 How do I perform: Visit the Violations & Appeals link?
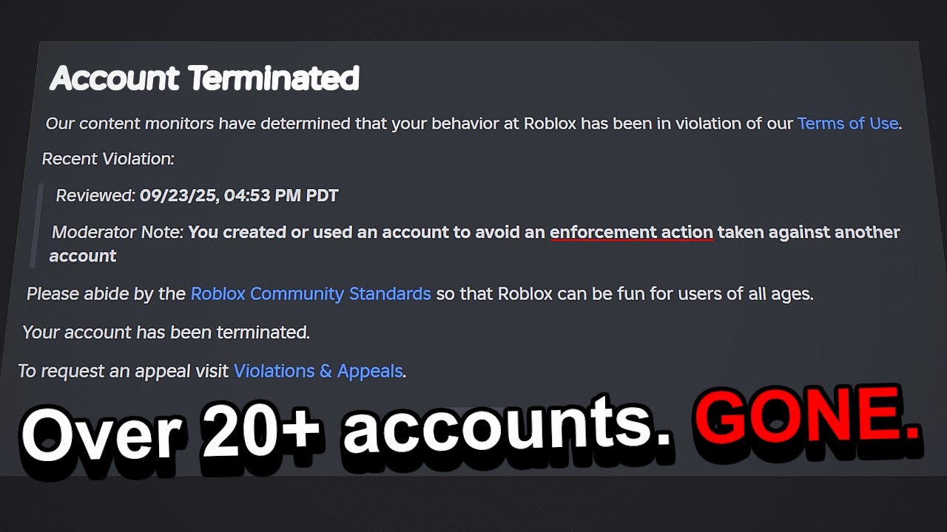coord(318,371)
